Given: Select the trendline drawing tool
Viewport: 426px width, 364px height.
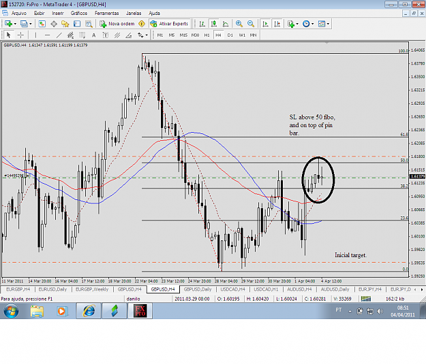Looking at the screenshot, I should pyautogui.click(x=59, y=35).
